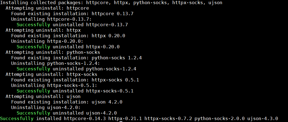Viewport: 288px width, 122px height.
Task: Click 'python-socks-2.0.0' in the final installed line
Action: point(220,118)
